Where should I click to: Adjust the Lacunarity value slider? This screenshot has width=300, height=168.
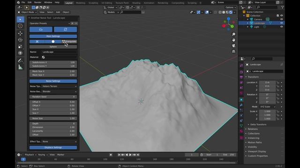53,131
